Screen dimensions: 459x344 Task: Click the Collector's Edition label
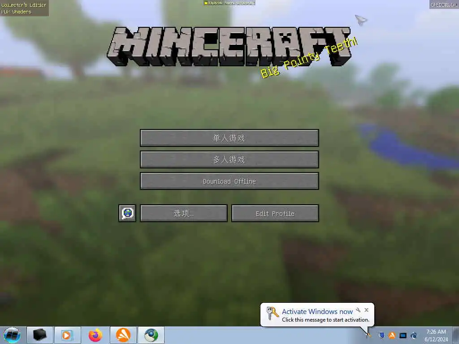(x=24, y=4)
